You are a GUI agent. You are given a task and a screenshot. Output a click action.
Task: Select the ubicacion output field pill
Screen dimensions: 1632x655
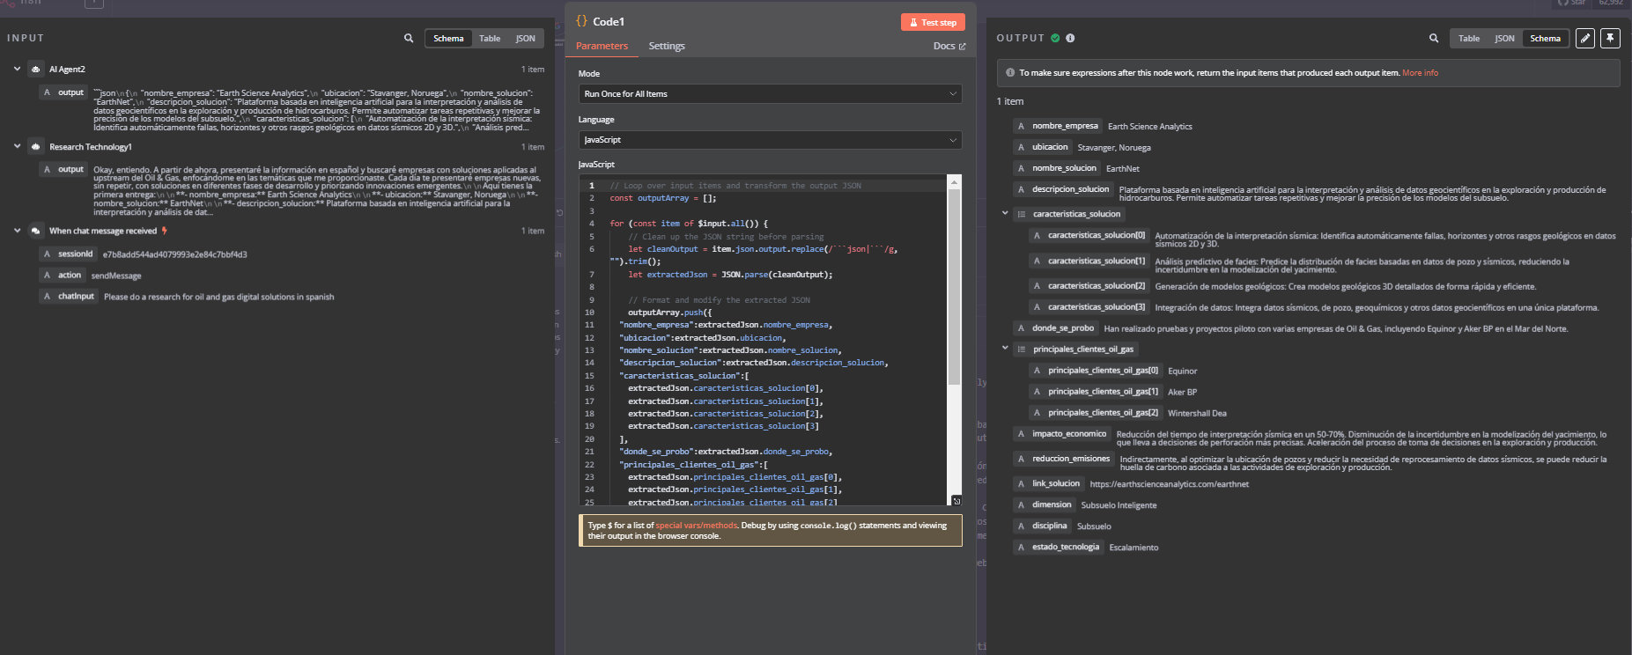(x=1042, y=147)
